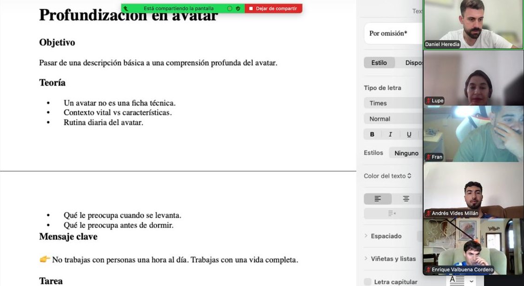Click bullet 'Rutina diaria del avatar.'

coord(103,122)
